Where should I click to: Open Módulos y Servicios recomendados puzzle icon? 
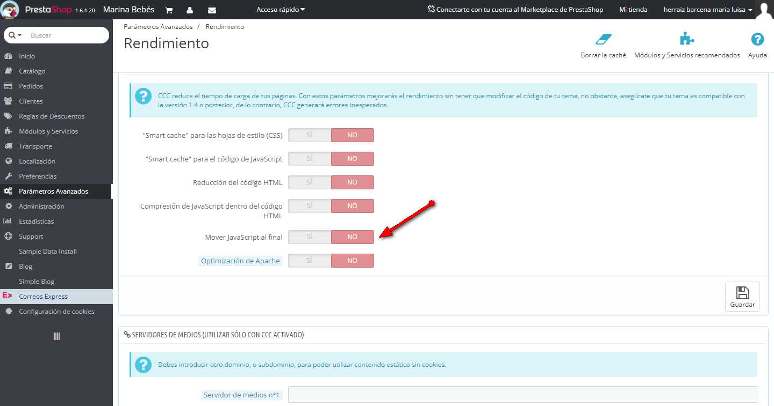687,39
